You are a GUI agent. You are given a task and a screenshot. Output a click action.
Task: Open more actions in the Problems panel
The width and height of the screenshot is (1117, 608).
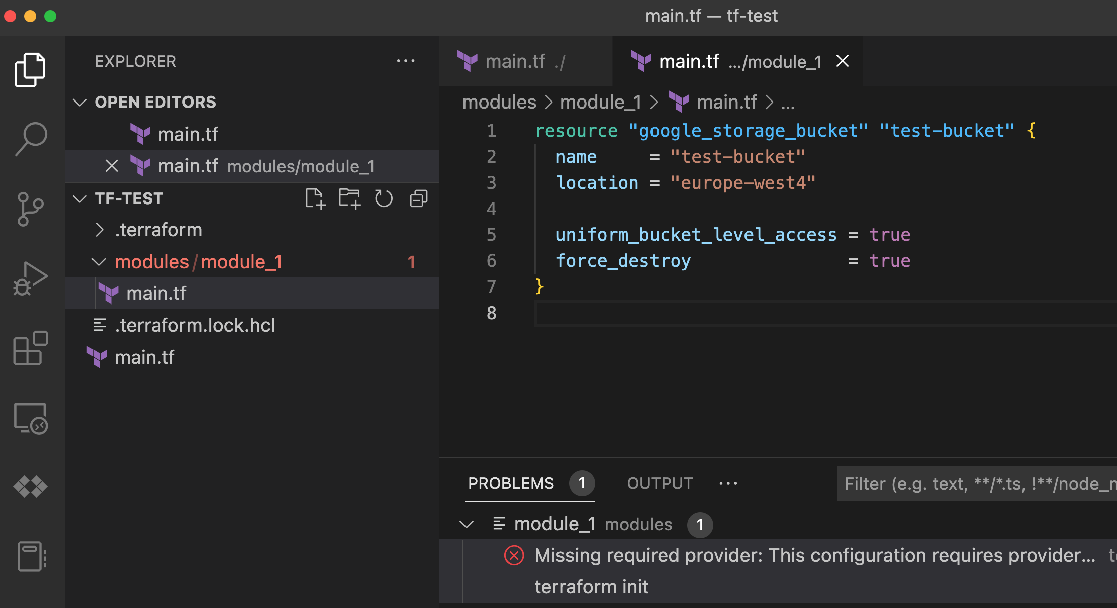click(728, 483)
